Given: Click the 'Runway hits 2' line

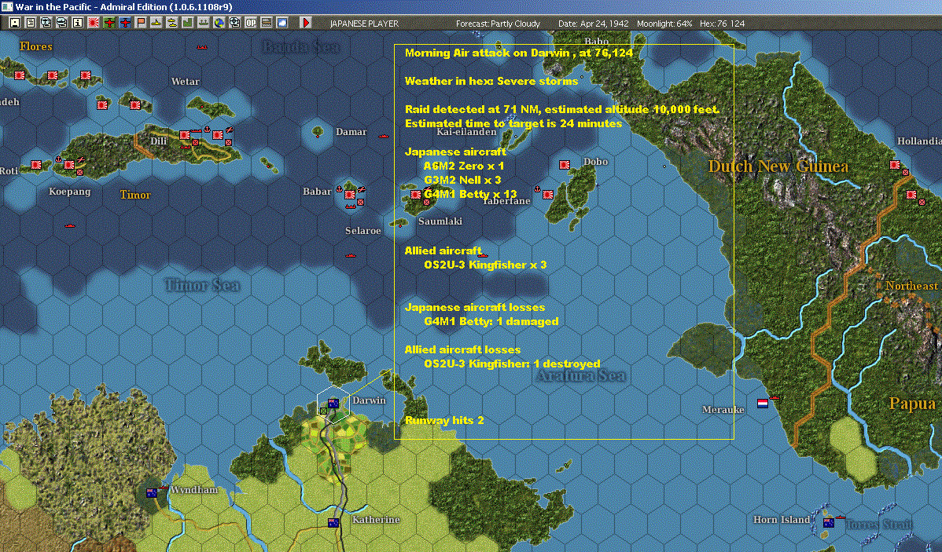Looking at the screenshot, I should click(444, 420).
